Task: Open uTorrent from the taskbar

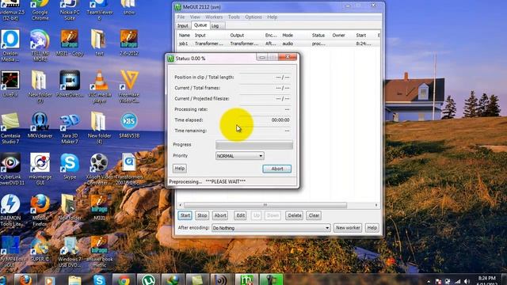Action: pyautogui.click(x=148, y=279)
